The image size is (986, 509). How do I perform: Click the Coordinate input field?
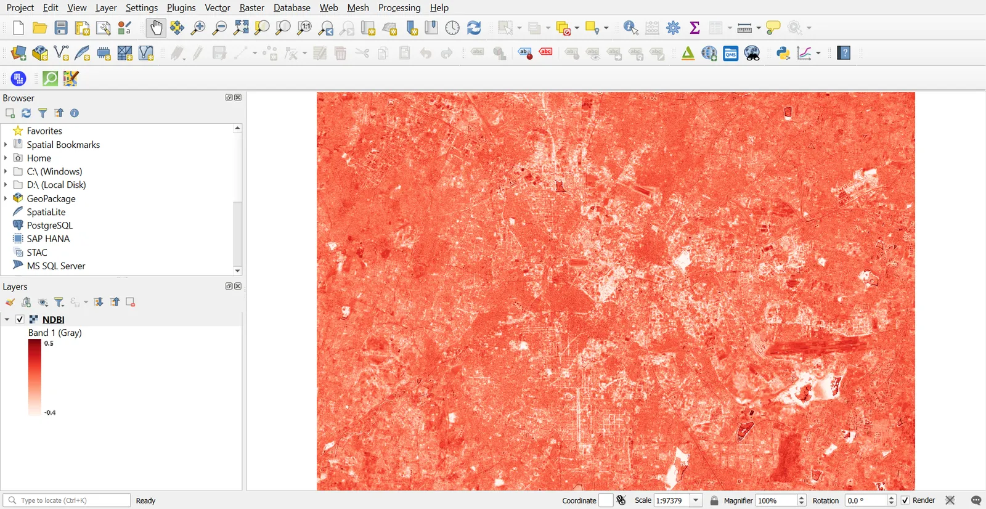[x=605, y=500]
